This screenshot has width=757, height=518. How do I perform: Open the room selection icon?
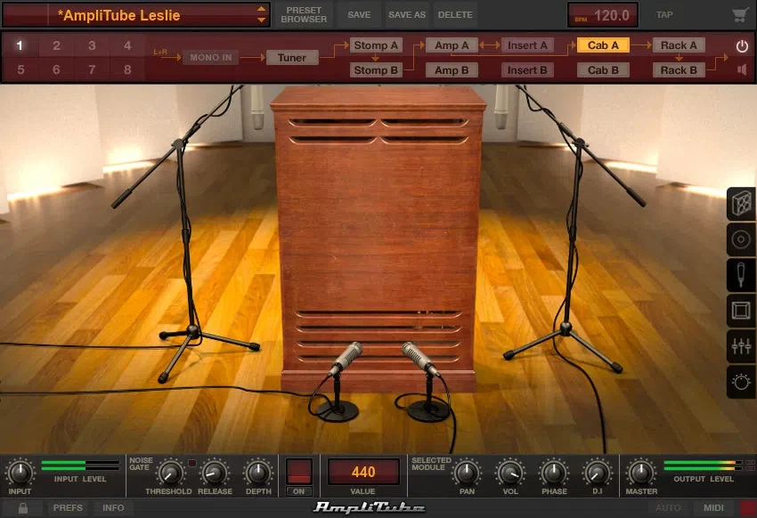point(741,311)
